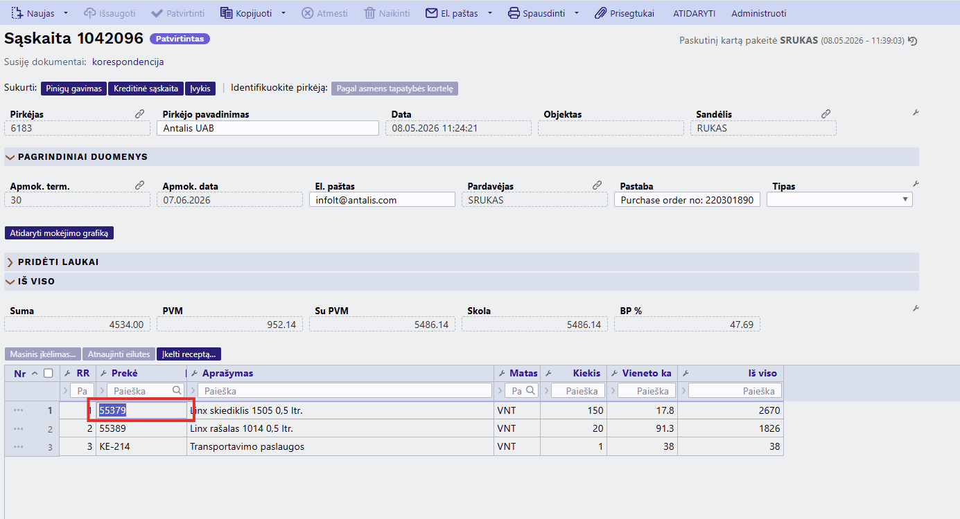The width and height of the screenshot is (960, 519).
Task: Open the Spausdinti dropdown arrow
Action: coord(577,13)
